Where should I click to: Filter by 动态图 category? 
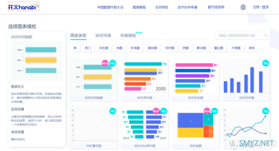(x=104, y=48)
